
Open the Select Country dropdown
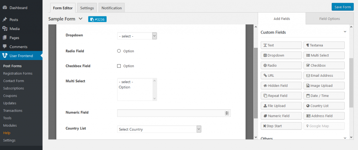(159, 129)
